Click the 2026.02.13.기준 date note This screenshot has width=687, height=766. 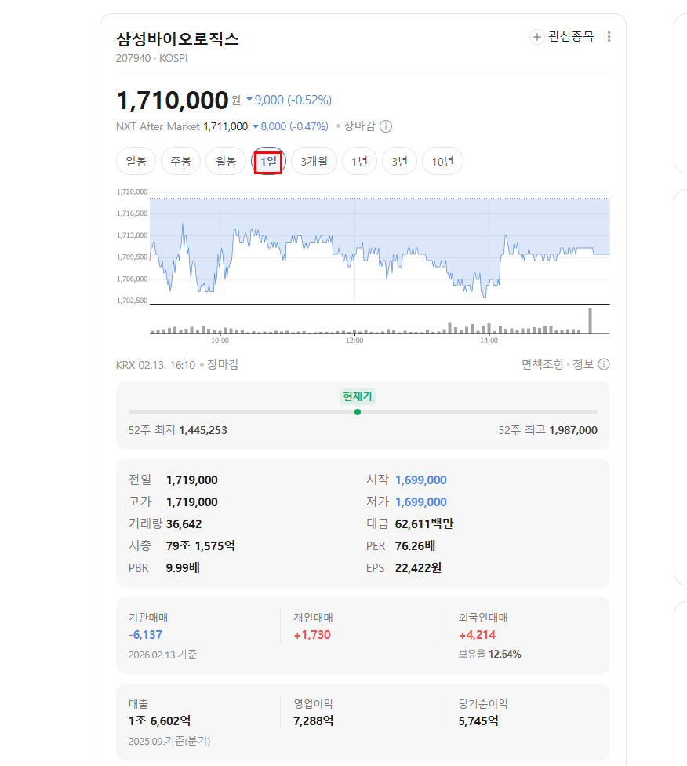coord(162,655)
